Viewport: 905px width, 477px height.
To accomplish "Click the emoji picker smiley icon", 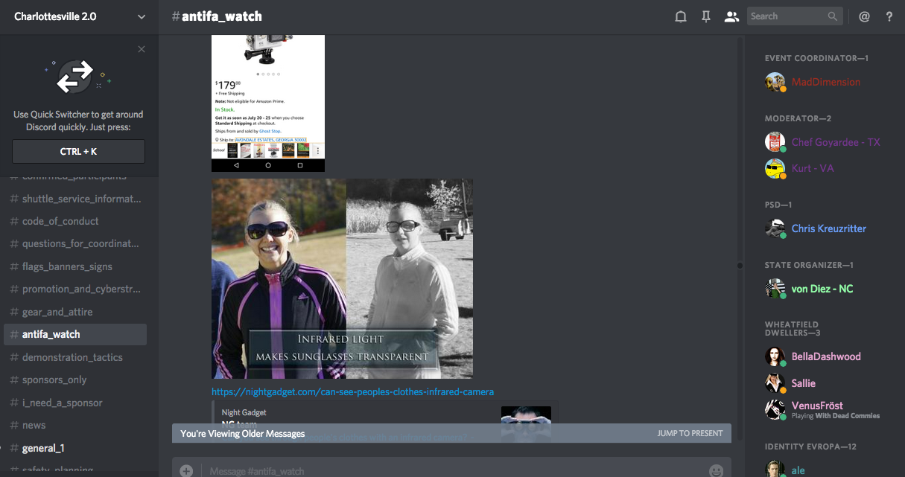I will coord(716,470).
